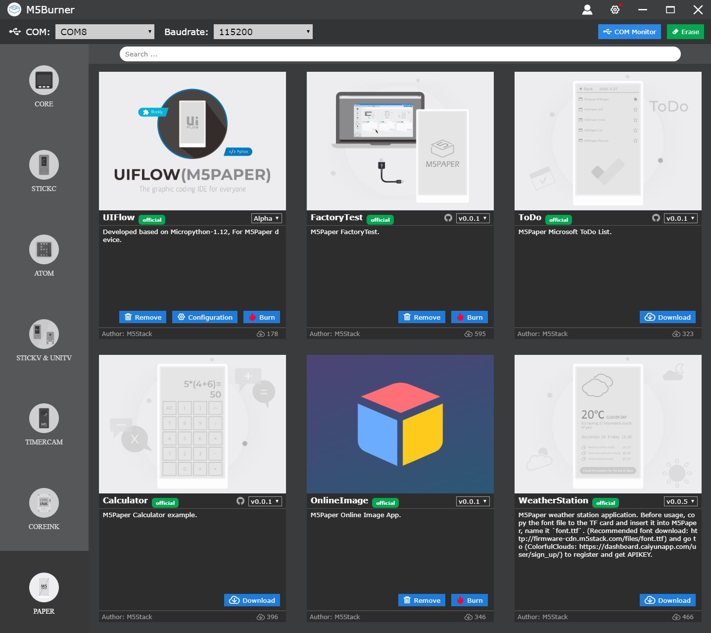Click the Calculator cover image
This screenshot has height=633, width=711.
coord(192,424)
